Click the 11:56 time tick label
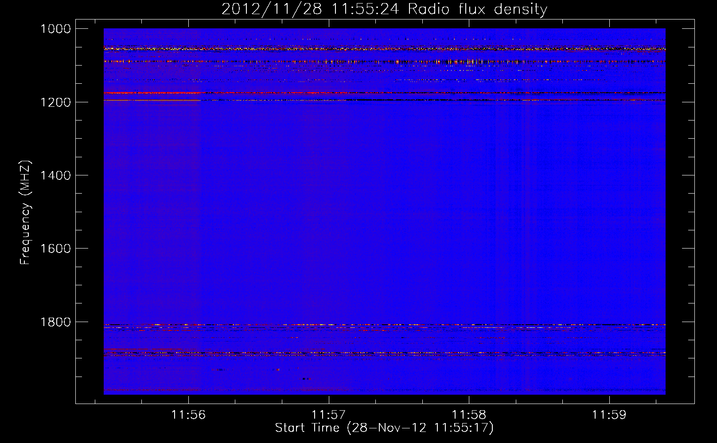The image size is (717, 443). point(188,415)
